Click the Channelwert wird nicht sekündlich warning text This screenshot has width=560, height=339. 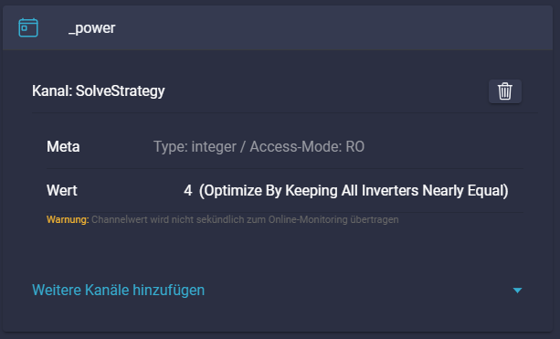pyautogui.click(x=245, y=219)
